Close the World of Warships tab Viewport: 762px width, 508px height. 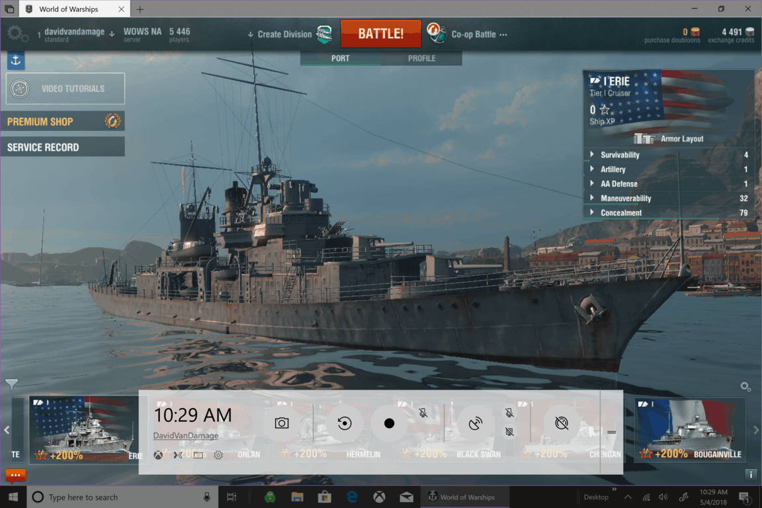[x=121, y=9]
